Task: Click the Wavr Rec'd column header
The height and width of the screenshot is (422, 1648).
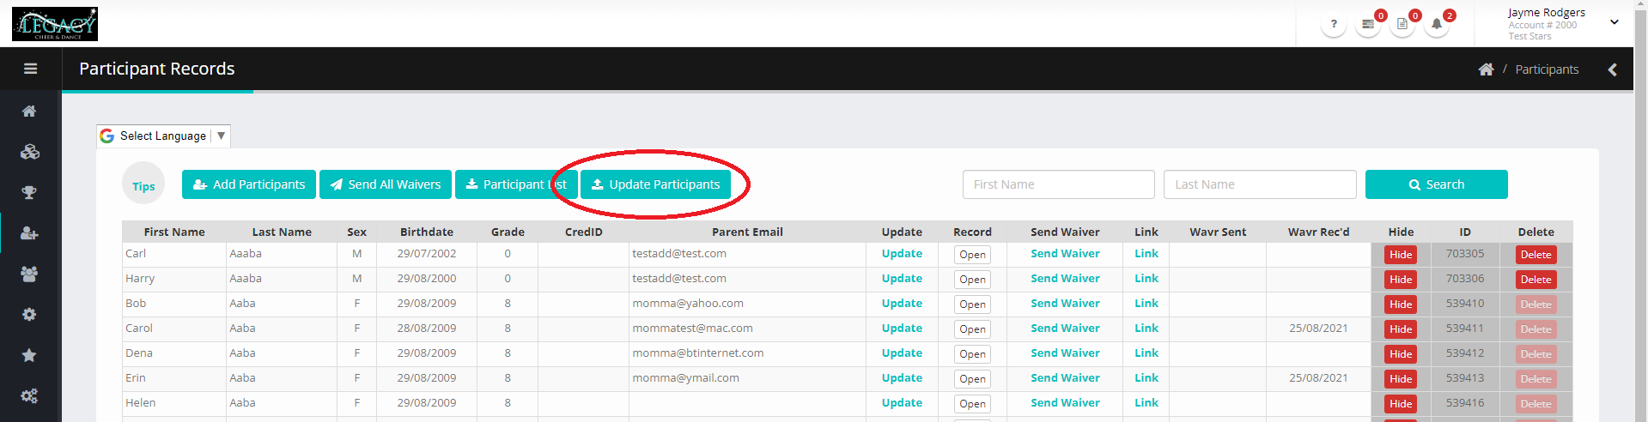Action: click(x=1318, y=232)
